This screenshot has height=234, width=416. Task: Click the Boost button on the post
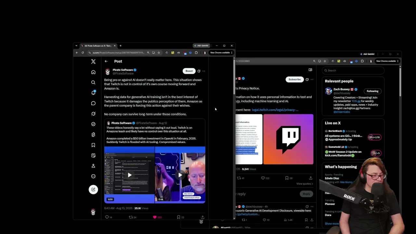coord(189,71)
